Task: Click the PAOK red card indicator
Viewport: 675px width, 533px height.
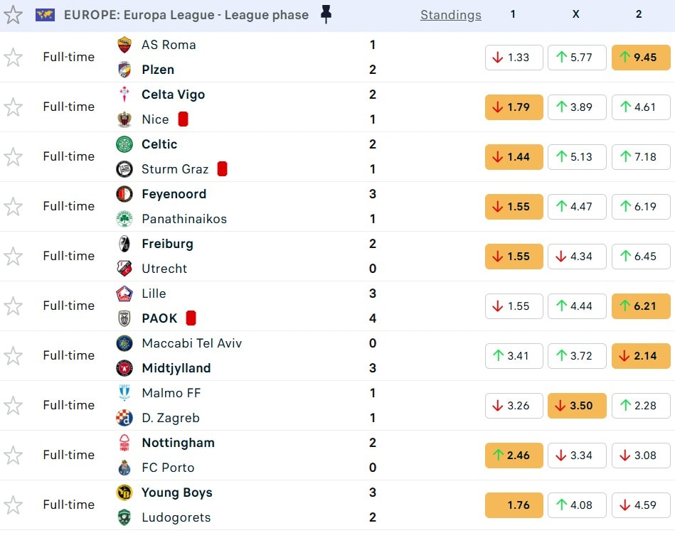Action: coord(191,318)
